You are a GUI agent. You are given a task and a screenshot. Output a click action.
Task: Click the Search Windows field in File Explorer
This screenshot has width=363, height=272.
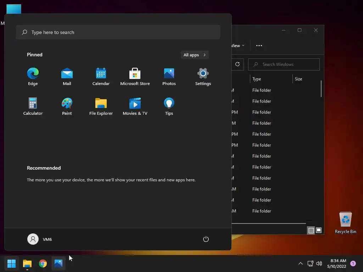click(284, 64)
